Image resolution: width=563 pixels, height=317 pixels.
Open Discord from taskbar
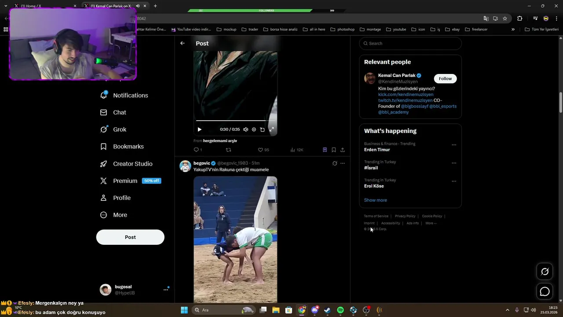coord(314,310)
